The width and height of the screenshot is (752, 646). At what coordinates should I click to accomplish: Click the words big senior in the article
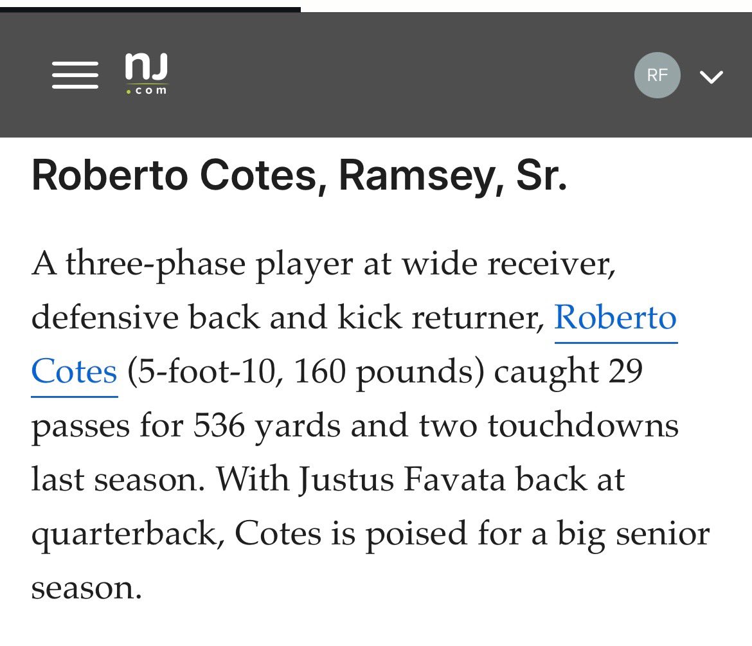click(x=633, y=534)
